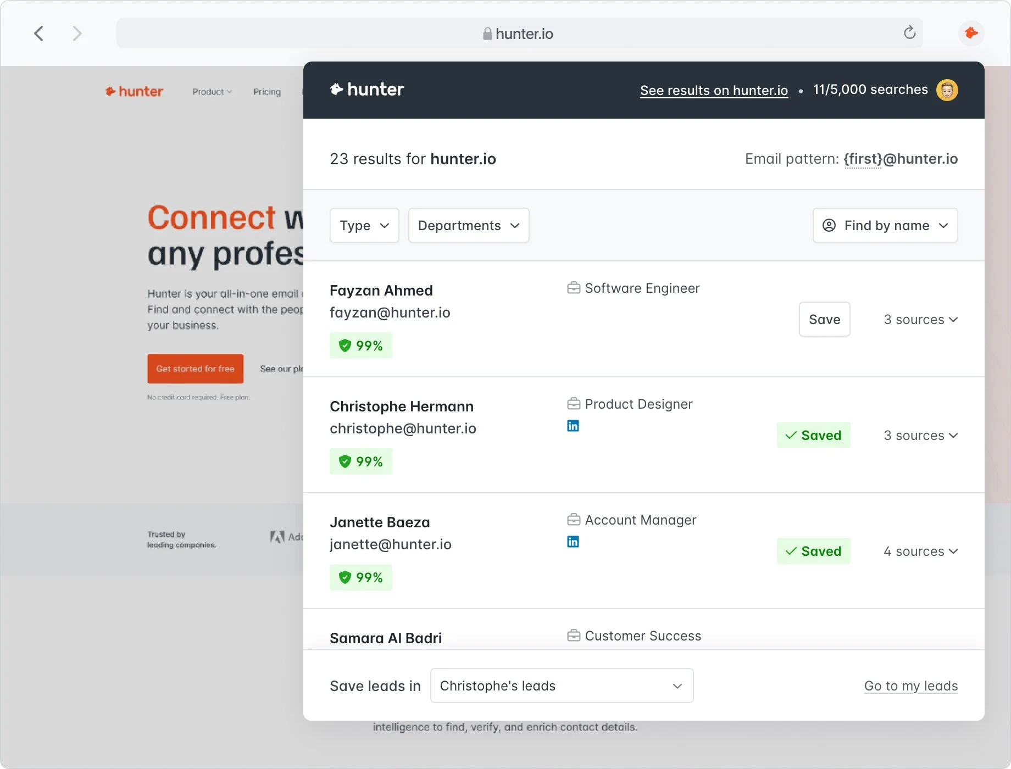Screen dimensions: 1011x769
Task: Open Christophe Hermann's LinkedIn profile icon
Action: point(573,425)
